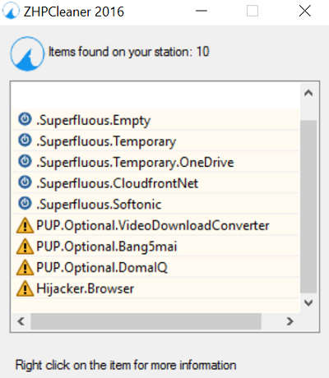
Task: Click 'Items found on your station: 10' text
Action: pyautogui.click(x=129, y=52)
